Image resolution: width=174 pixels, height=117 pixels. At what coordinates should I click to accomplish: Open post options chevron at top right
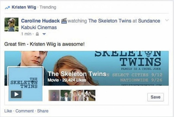coord(167,20)
